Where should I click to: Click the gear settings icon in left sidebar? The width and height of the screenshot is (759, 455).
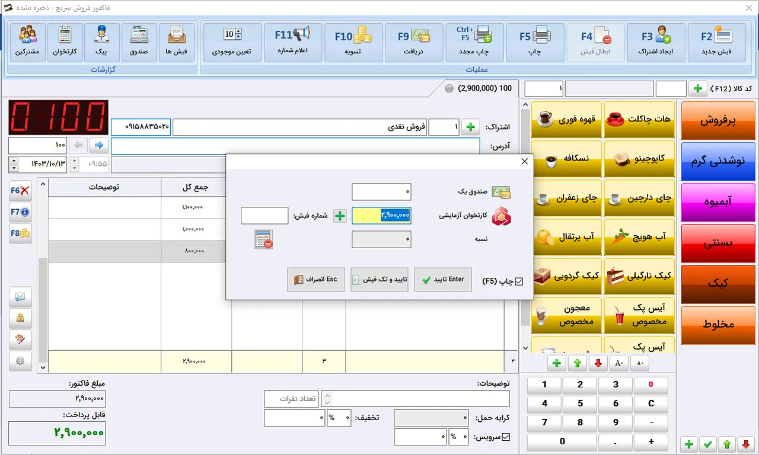tap(21, 360)
